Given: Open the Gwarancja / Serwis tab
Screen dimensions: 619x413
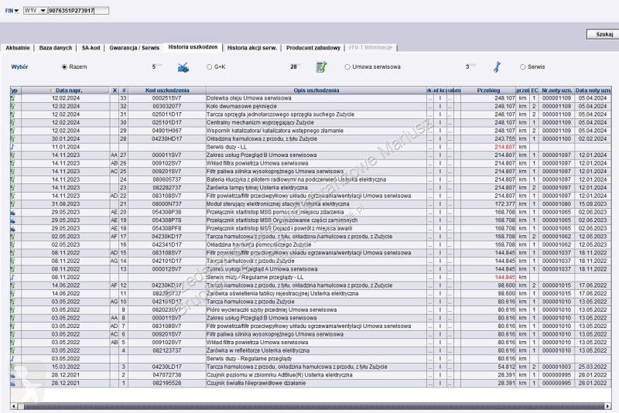Looking at the screenshot, I should pyautogui.click(x=134, y=48).
